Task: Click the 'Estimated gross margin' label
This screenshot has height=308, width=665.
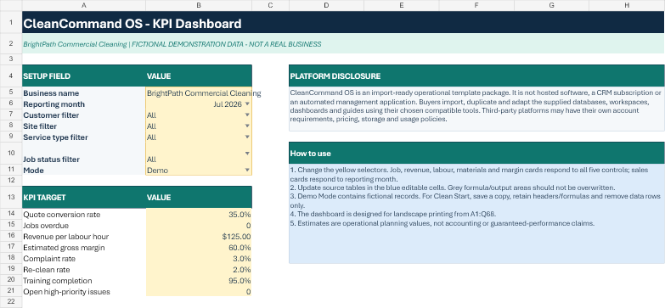Action: [64, 248]
